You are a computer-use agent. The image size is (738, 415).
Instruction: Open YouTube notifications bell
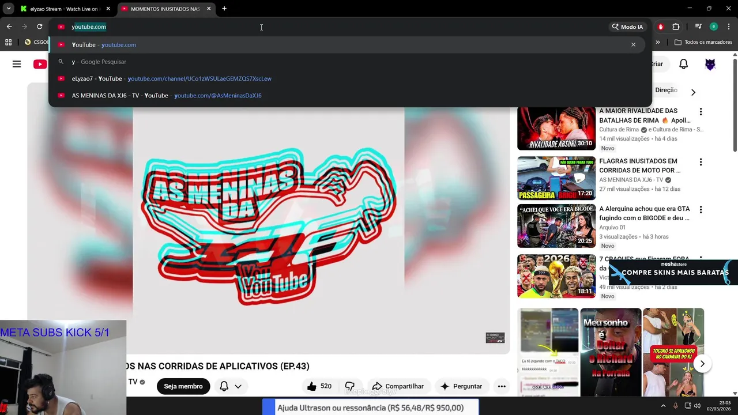(683, 64)
